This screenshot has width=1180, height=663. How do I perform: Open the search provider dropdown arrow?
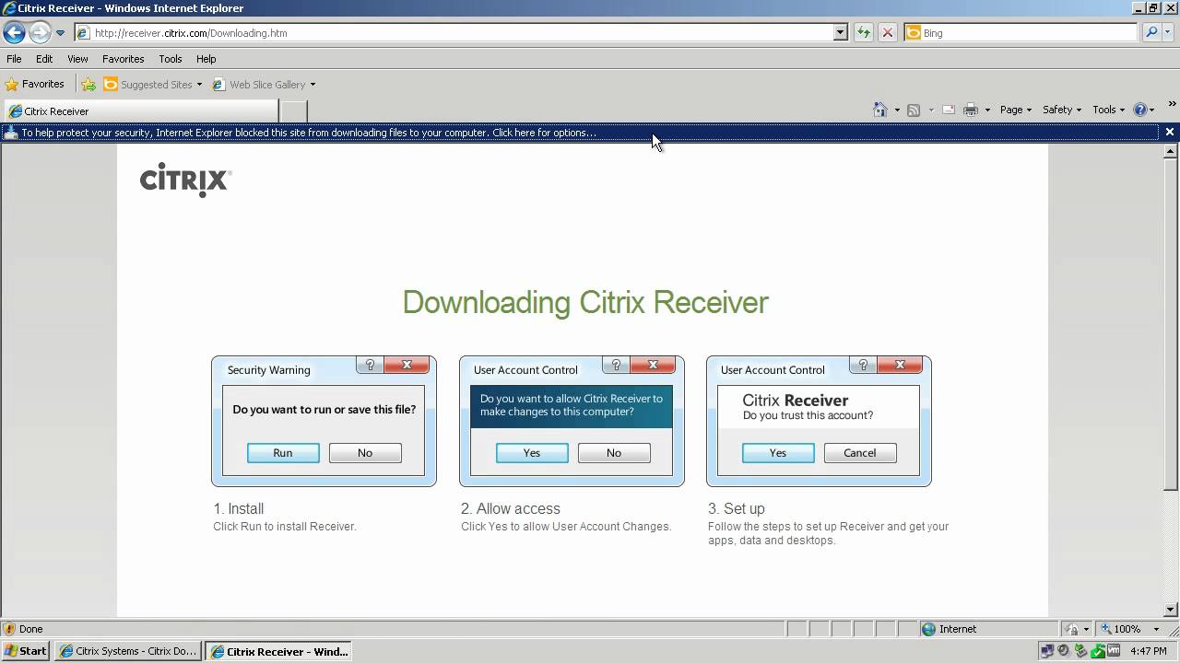pyautogui.click(x=1168, y=33)
